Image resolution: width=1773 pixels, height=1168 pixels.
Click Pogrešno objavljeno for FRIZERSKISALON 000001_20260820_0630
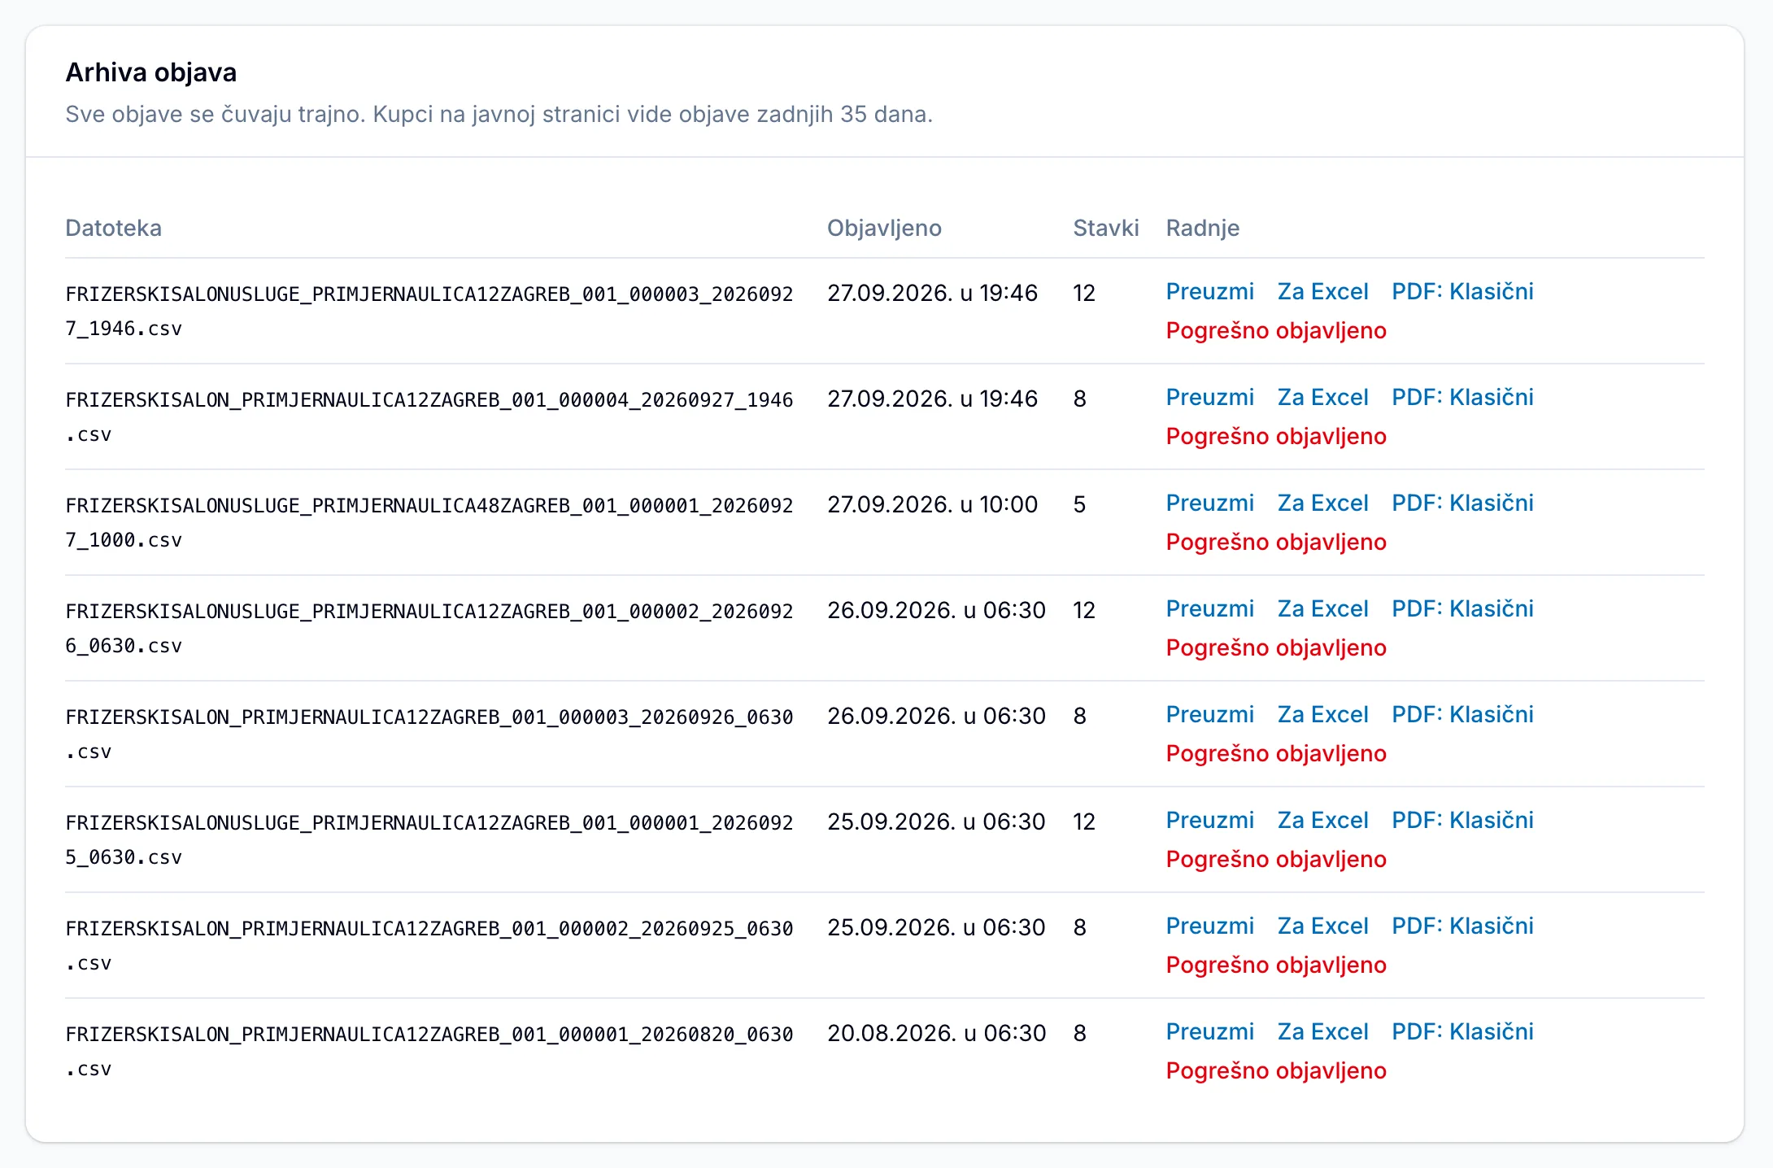pyautogui.click(x=1276, y=1070)
